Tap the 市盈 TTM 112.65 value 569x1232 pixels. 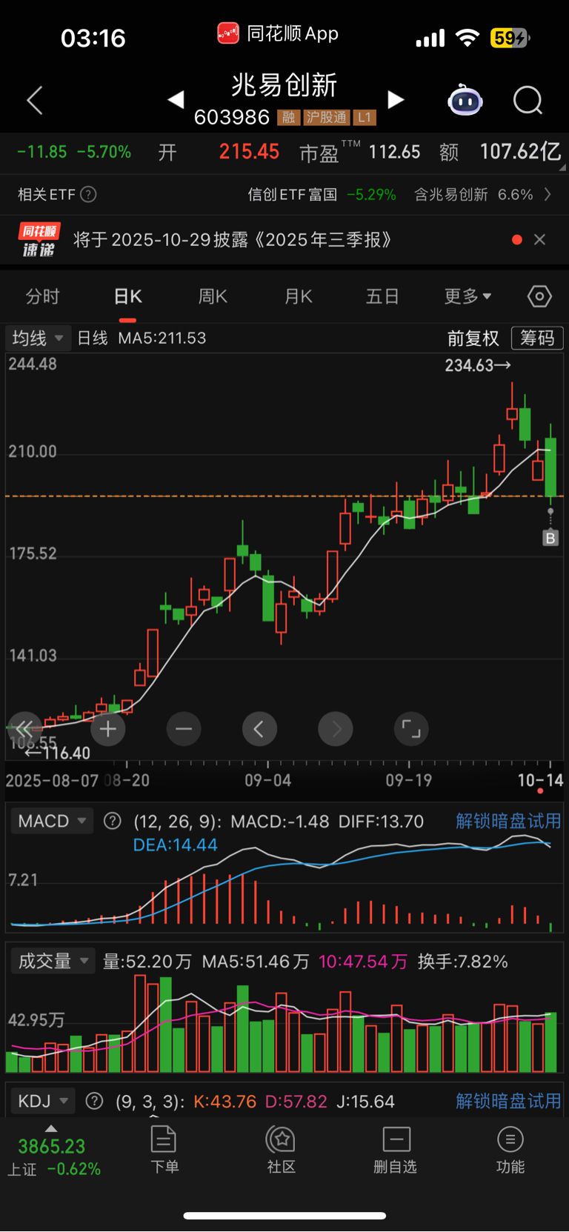[x=359, y=152]
